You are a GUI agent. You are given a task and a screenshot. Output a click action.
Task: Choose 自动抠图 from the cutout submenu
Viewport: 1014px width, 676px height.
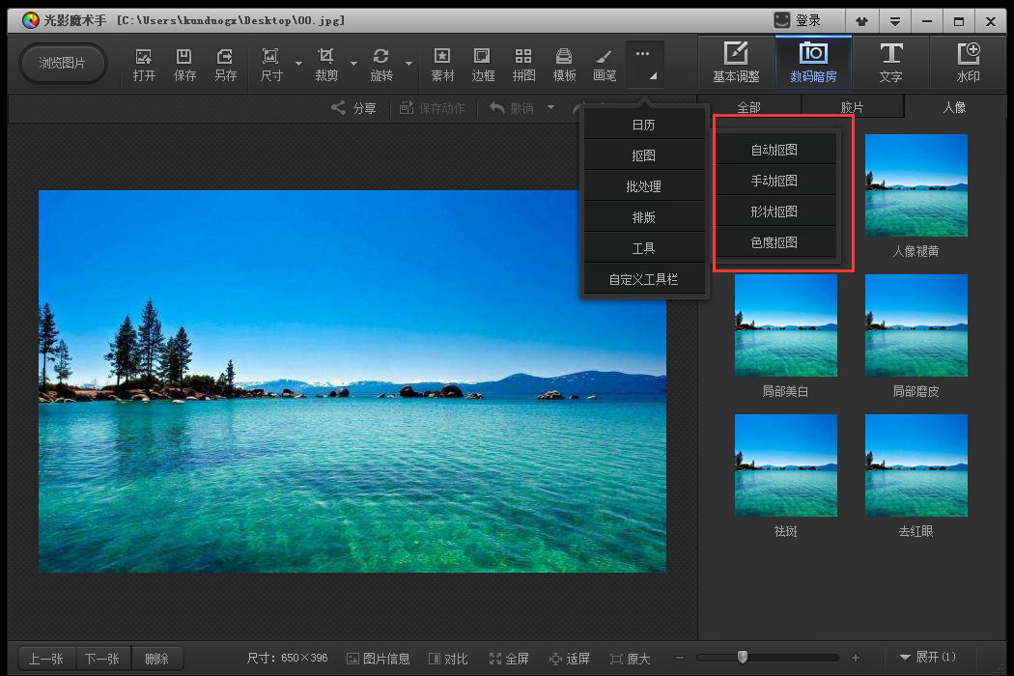point(775,150)
